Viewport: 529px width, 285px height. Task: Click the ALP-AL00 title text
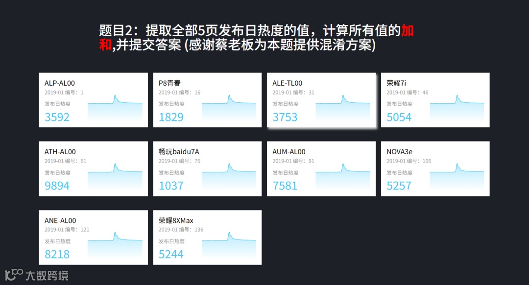pyautogui.click(x=60, y=83)
